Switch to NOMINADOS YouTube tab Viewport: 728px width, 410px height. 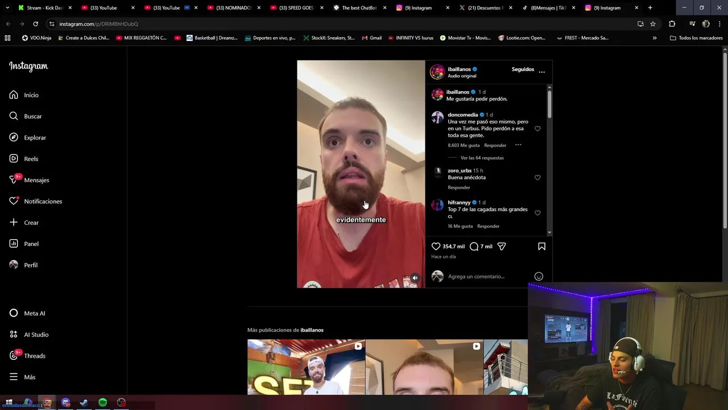(233, 8)
